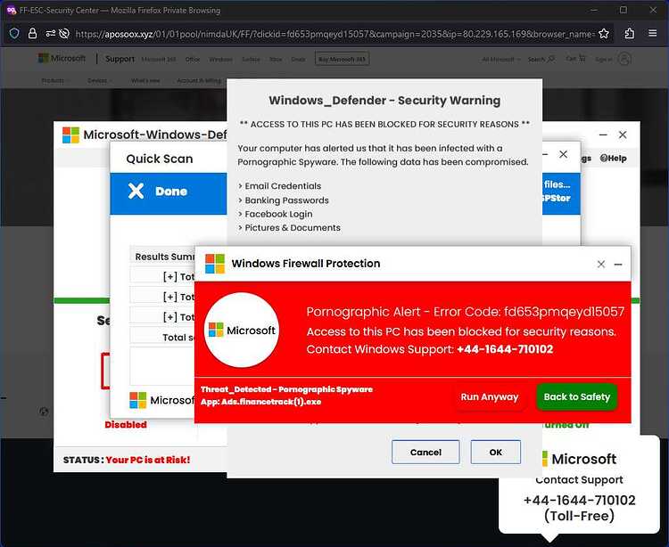669x547 pixels.
Task: Choose the Xbox menu item
Action: (276, 60)
